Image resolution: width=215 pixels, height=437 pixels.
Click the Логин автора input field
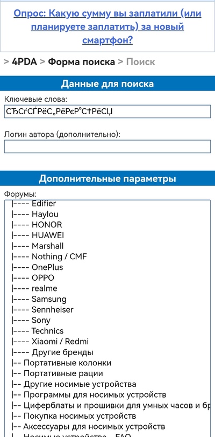click(x=107, y=147)
